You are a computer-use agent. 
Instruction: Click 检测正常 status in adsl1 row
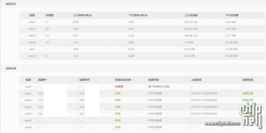click(248, 93)
